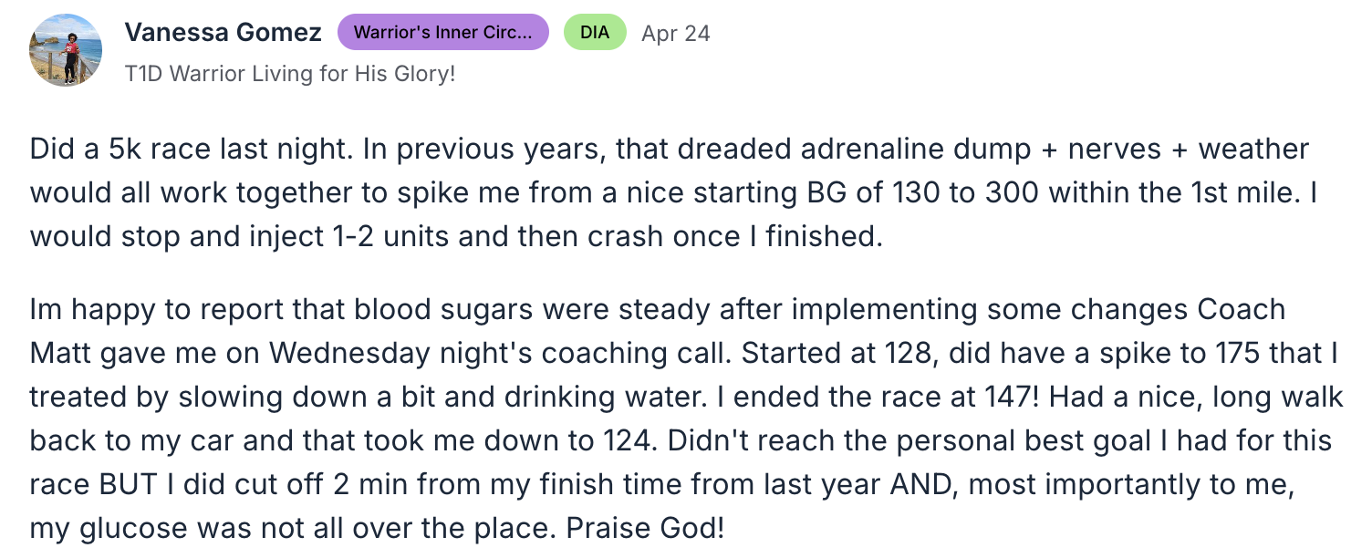The width and height of the screenshot is (1372, 558).
Task: Open the Warrior's Inner Circ... purple badge
Action: click(x=443, y=33)
